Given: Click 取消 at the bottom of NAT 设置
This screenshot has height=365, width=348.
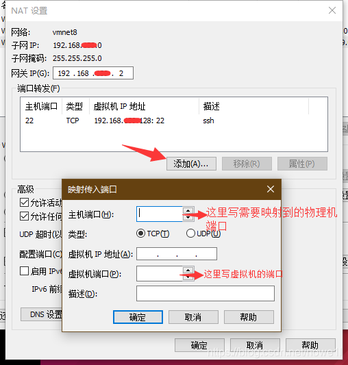Looking at the screenshot, I should (255, 345).
